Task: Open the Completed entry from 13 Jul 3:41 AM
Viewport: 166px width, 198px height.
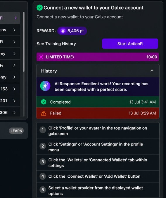Action: click(x=98, y=102)
